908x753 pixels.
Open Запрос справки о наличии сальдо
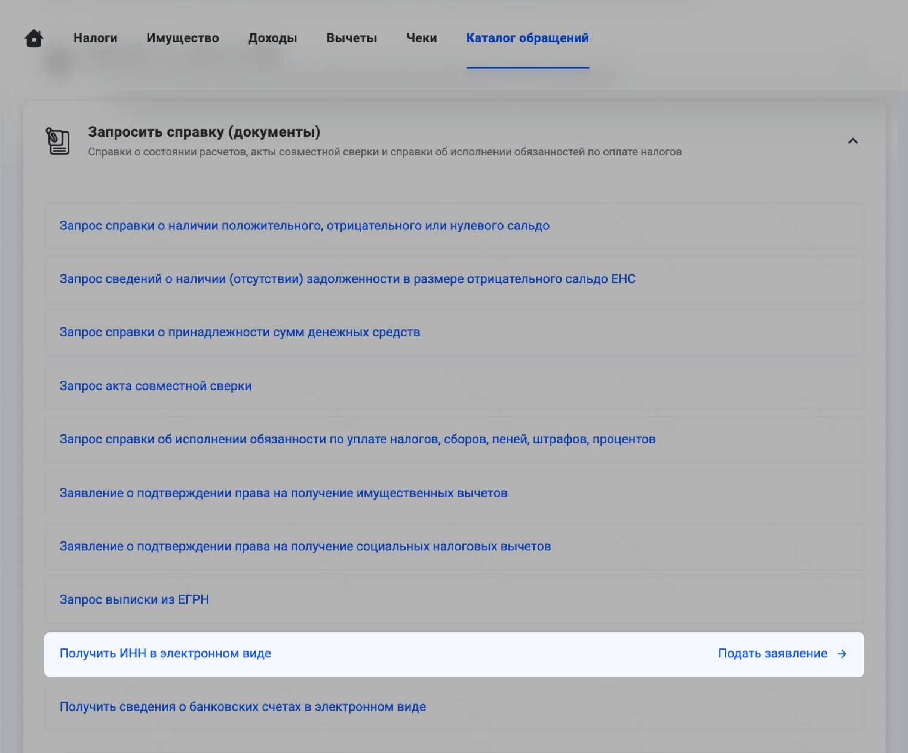(x=454, y=226)
